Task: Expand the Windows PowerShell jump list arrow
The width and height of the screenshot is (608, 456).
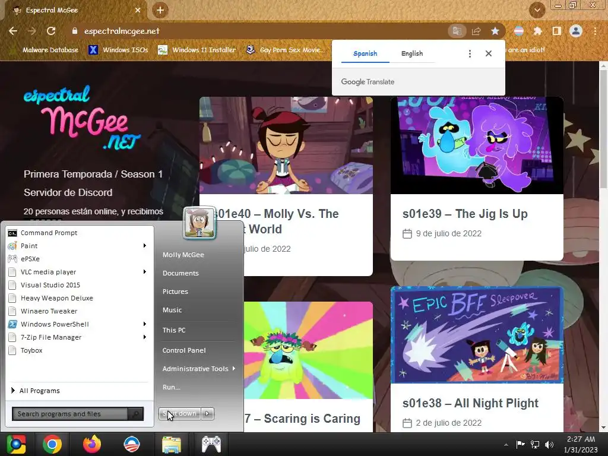Action: coord(145,324)
